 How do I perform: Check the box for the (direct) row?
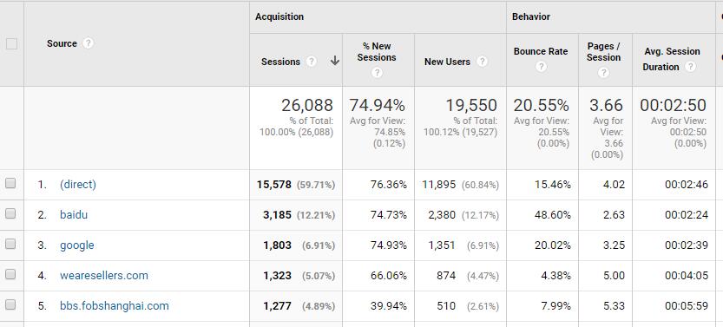[10, 183]
